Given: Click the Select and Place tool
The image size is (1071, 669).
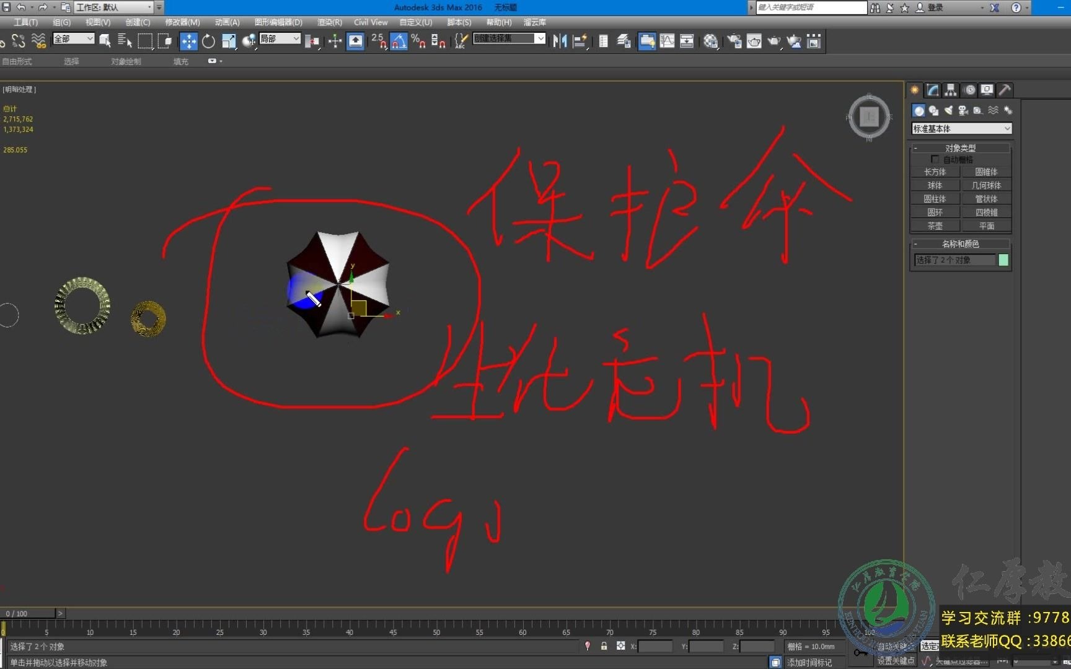Looking at the screenshot, I should point(249,42).
